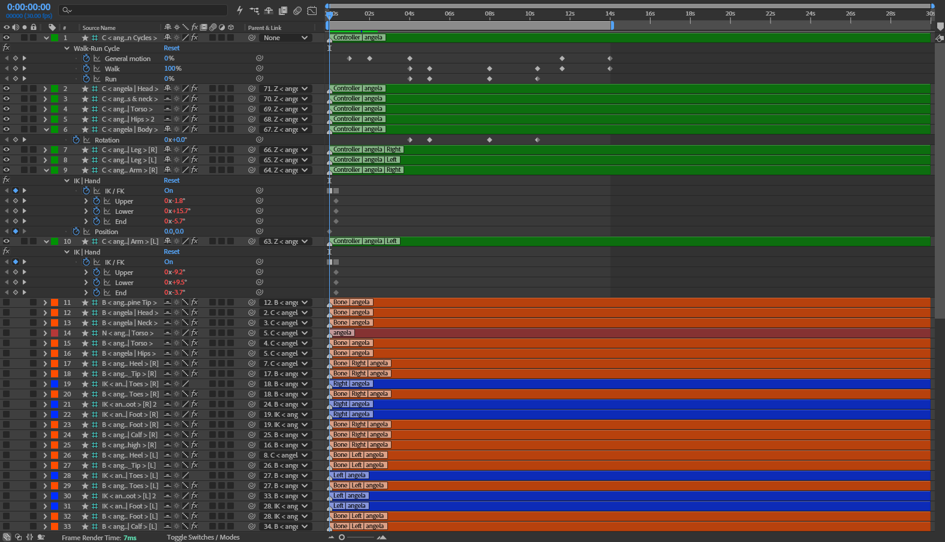Expand layer 11 spine Tip properties
This screenshot has width=945, height=542.
(x=45, y=302)
